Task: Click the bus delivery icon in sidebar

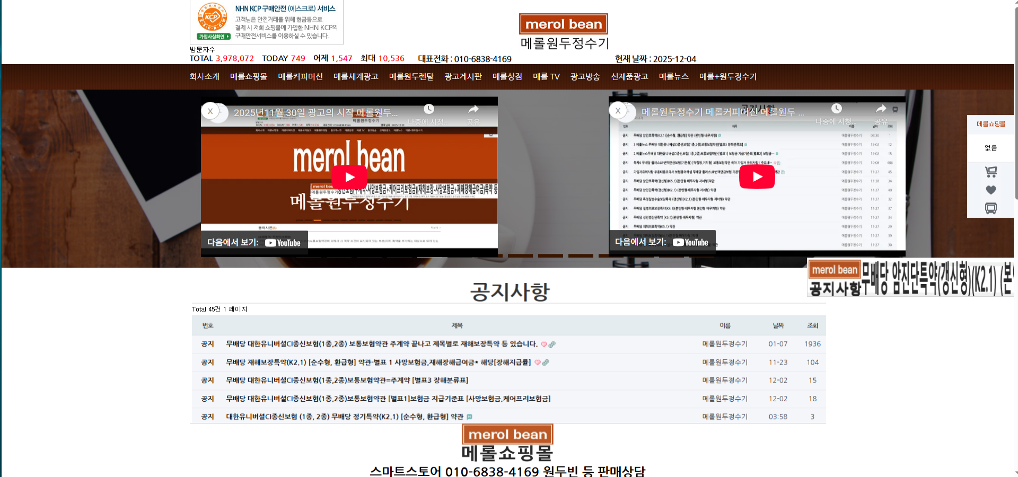Action: coord(990,208)
